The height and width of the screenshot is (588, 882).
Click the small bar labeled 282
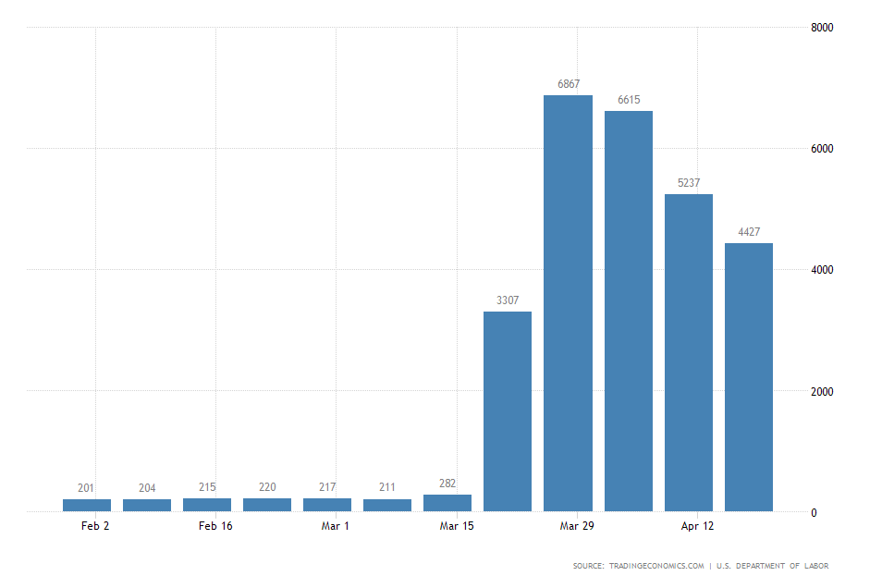click(x=447, y=502)
